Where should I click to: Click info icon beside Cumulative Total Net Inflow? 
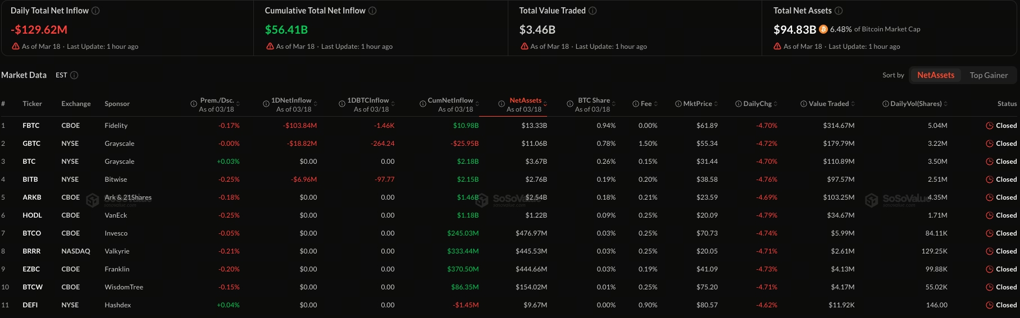click(x=372, y=11)
